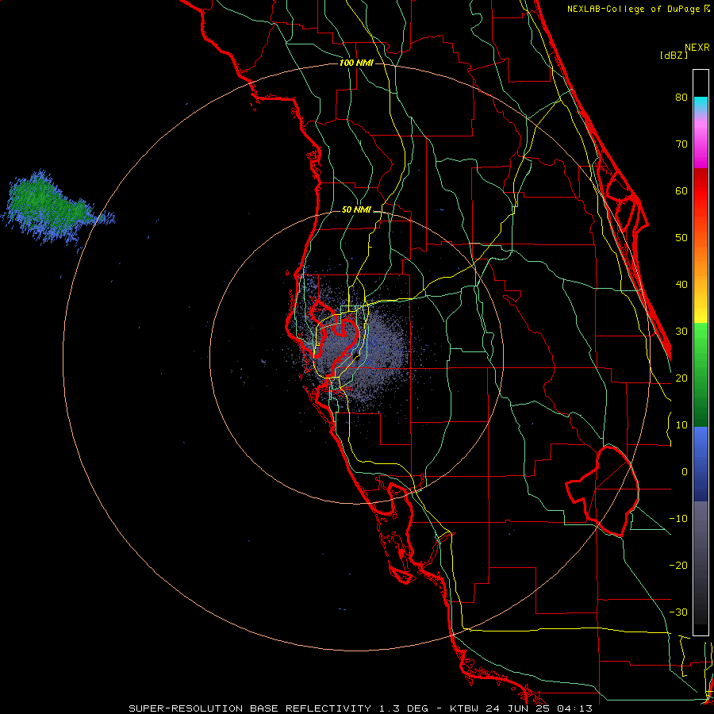Click the 50 NMI range ring label
Screen dimensions: 714x714
click(356, 210)
